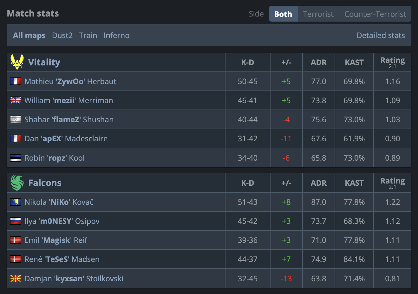Click the Israeli flag beside flameZ

click(16, 120)
